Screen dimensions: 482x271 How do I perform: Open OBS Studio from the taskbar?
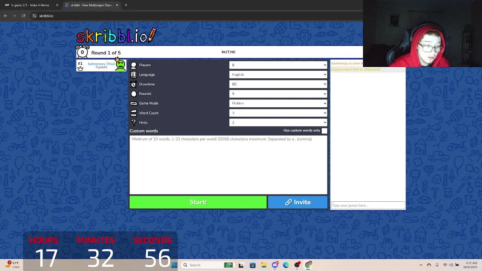pos(297,265)
